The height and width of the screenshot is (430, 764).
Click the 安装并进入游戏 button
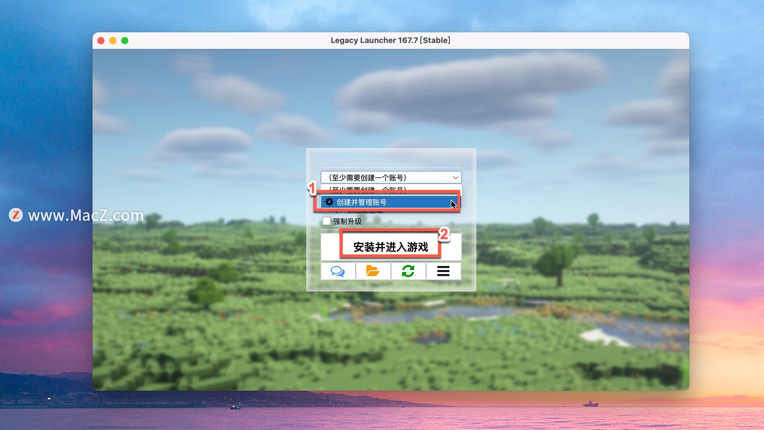coord(391,247)
